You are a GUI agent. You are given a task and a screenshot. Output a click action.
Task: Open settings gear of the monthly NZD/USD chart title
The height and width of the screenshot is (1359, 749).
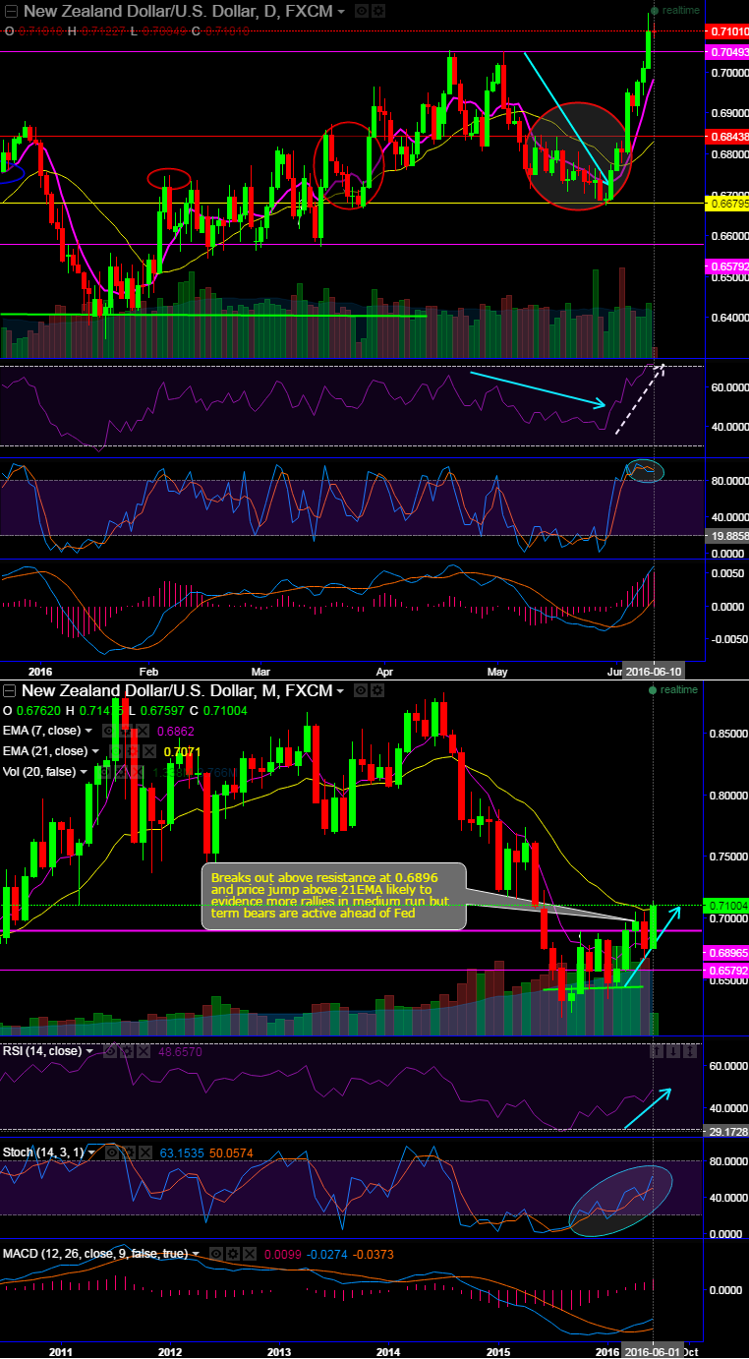tap(378, 690)
